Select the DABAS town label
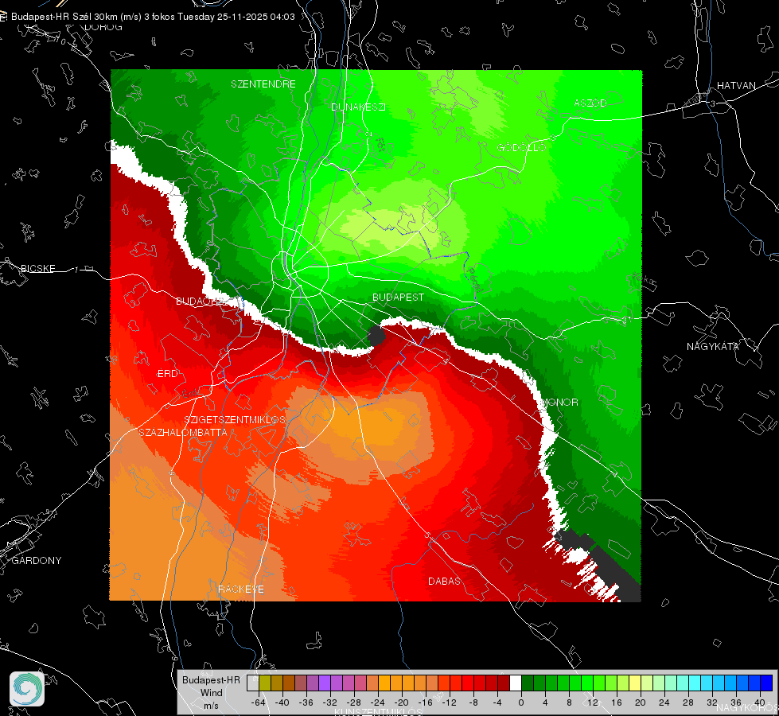779x716 pixels. pos(444,581)
